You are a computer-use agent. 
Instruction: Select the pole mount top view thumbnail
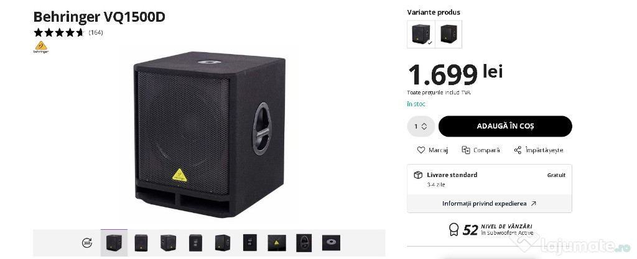[x=331, y=243]
